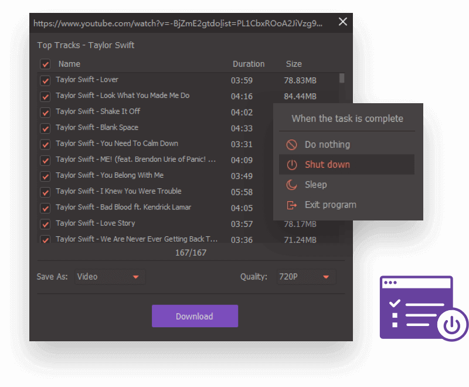Open the Save As format dropdown

[x=110, y=277]
